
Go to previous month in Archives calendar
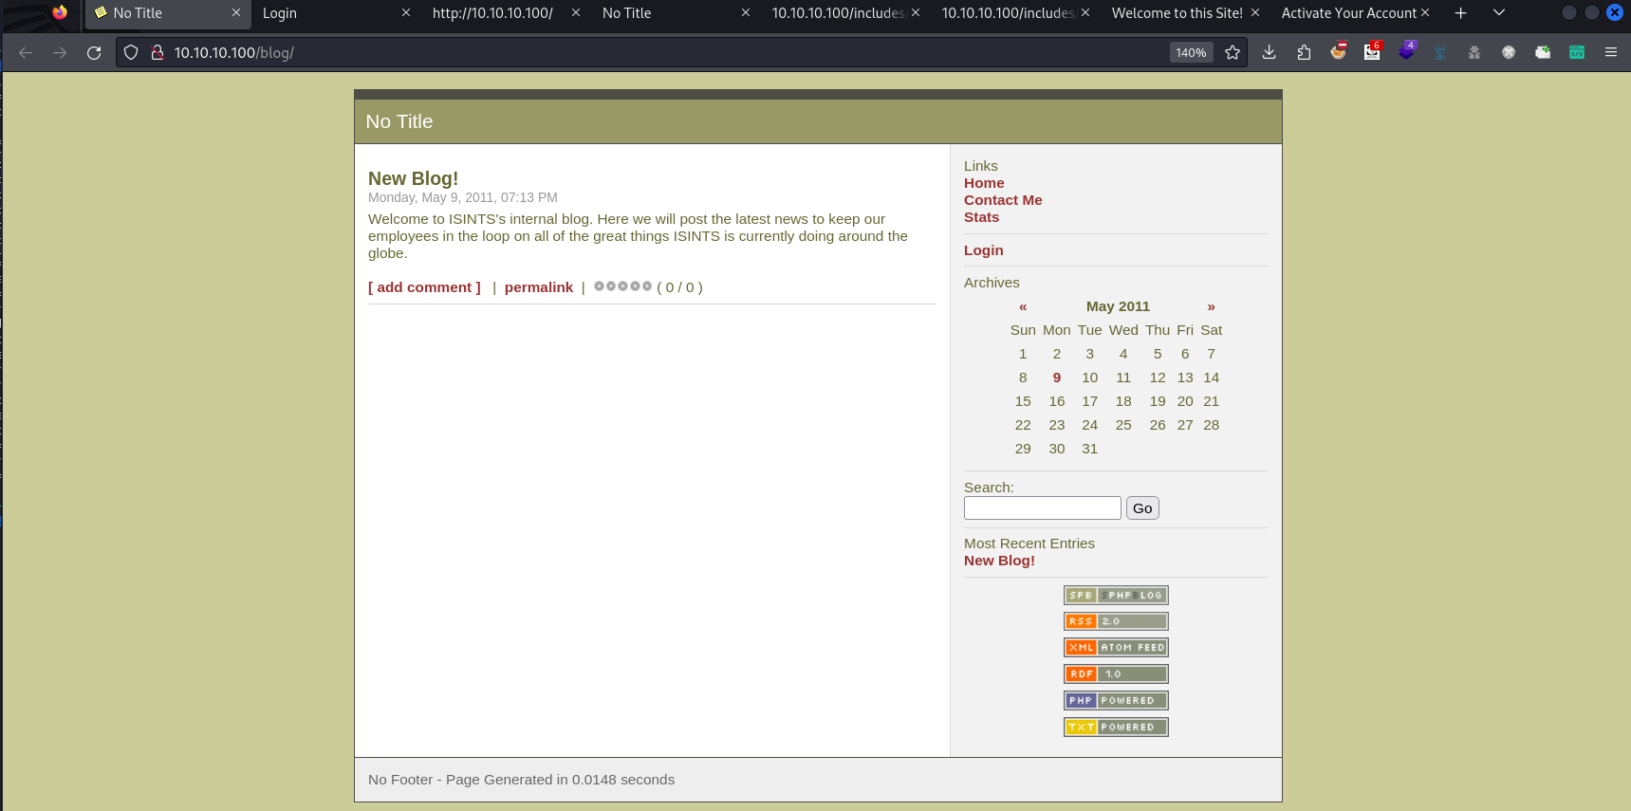pos(1023,306)
